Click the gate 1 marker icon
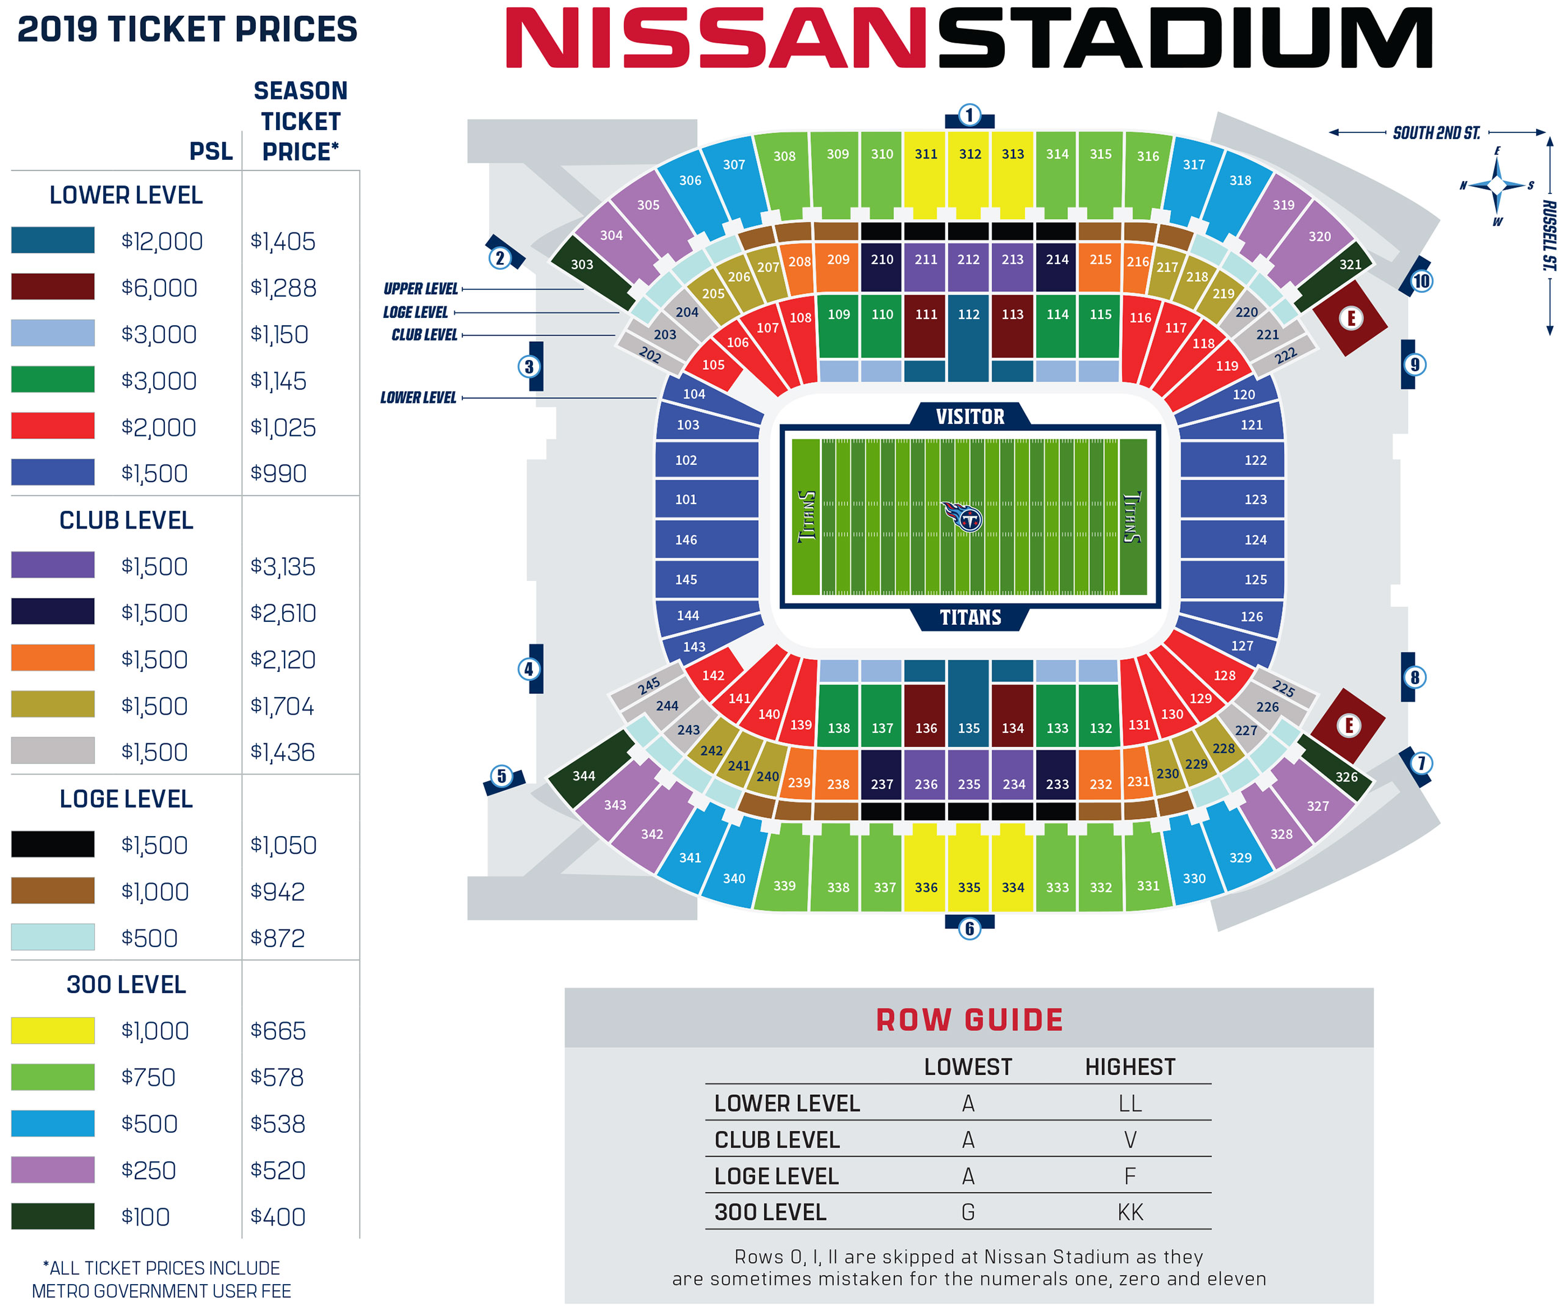The height and width of the screenshot is (1306, 1563). tap(969, 115)
